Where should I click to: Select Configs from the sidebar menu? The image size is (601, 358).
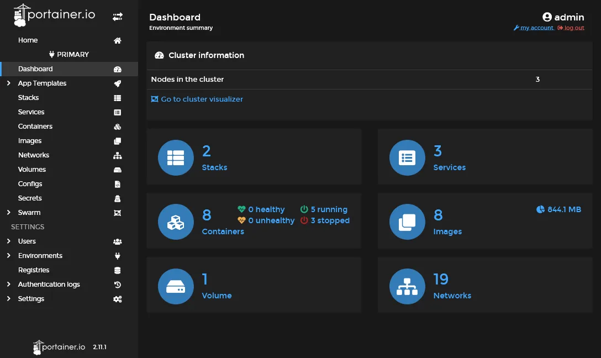pyautogui.click(x=30, y=184)
